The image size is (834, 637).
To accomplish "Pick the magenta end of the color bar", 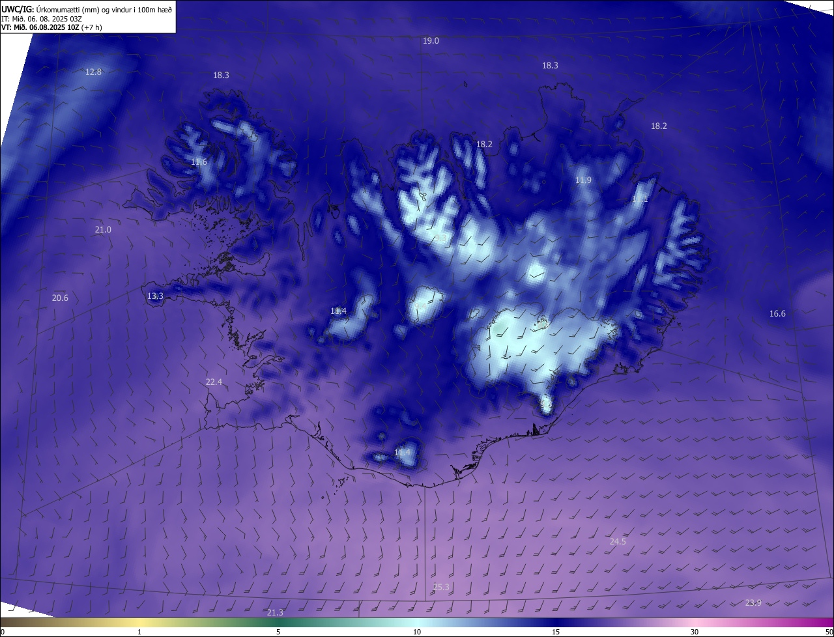I will coord(824,622).
